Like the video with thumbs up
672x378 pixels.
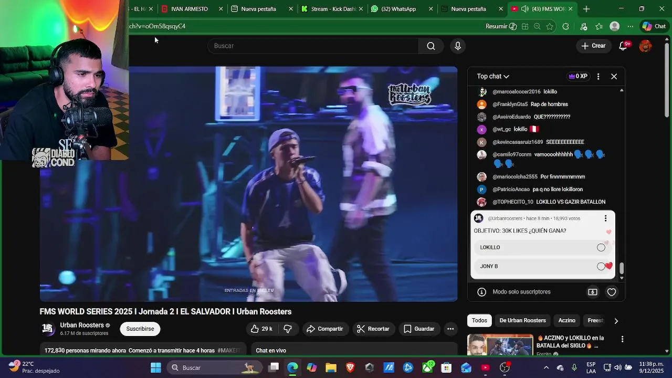pos(261,329)
